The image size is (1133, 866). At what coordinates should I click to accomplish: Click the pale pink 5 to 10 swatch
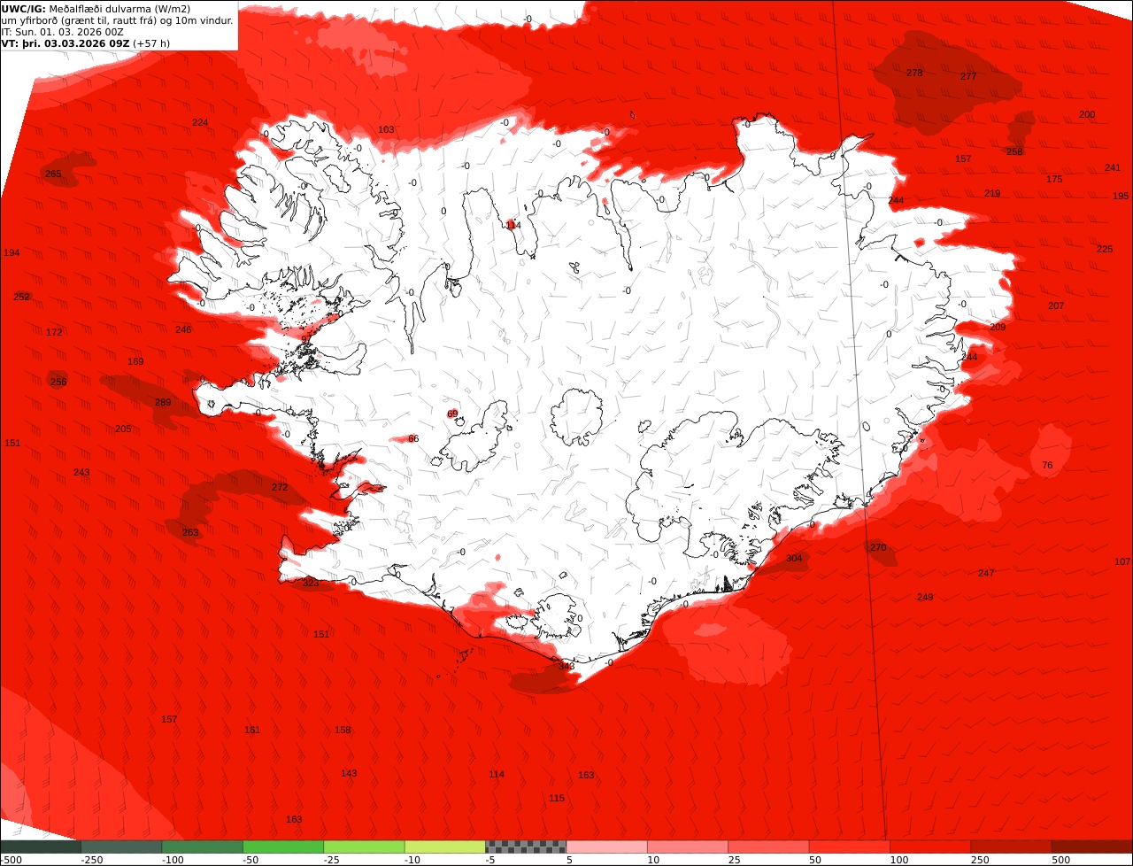click(607, 847)
